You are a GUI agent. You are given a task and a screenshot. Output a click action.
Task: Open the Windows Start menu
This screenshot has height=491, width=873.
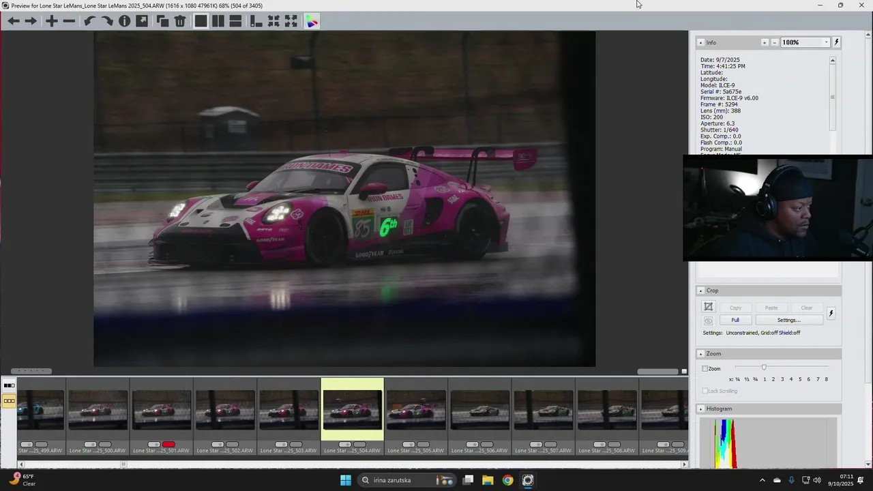346,480
